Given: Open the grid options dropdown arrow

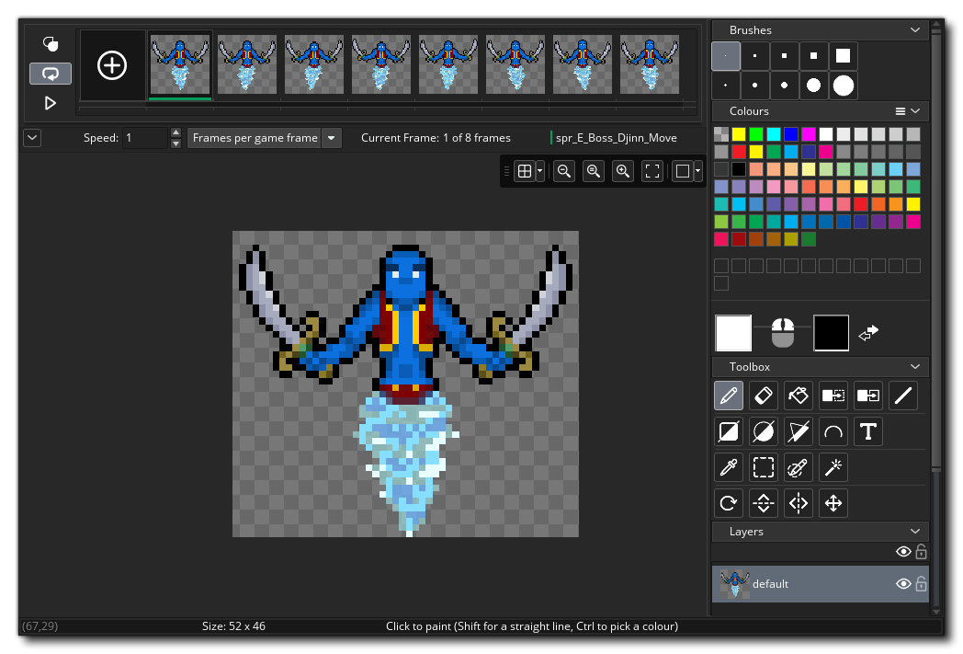Looking at the screenshot, I should [x=540, y=171].
